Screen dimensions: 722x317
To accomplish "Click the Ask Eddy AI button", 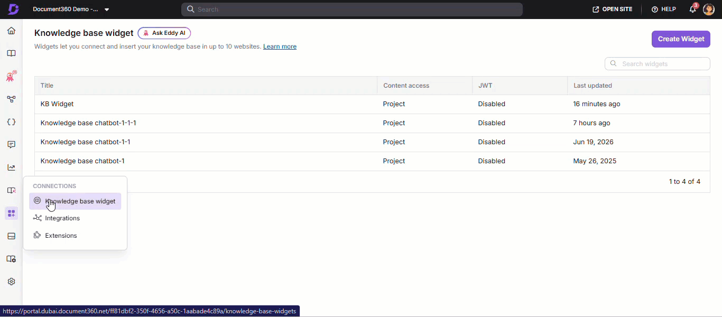I will [164, 33].
